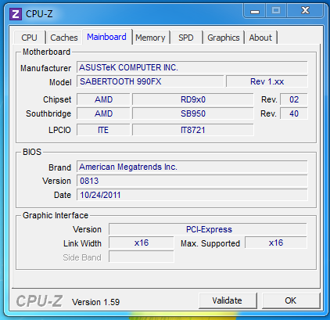Select southbridge vendor AMD field
Image resolution: width=330 pixels, height=320 pixels.
click(103, 113)
